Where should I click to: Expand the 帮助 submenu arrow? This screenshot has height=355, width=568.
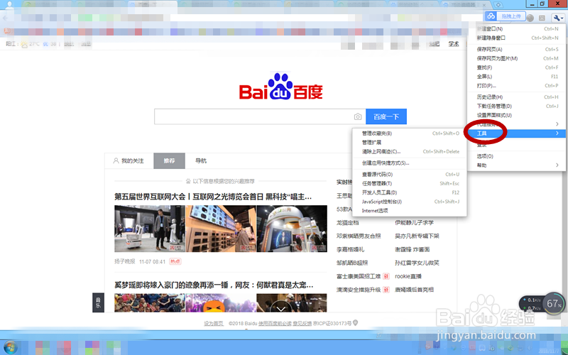(557, 165)
